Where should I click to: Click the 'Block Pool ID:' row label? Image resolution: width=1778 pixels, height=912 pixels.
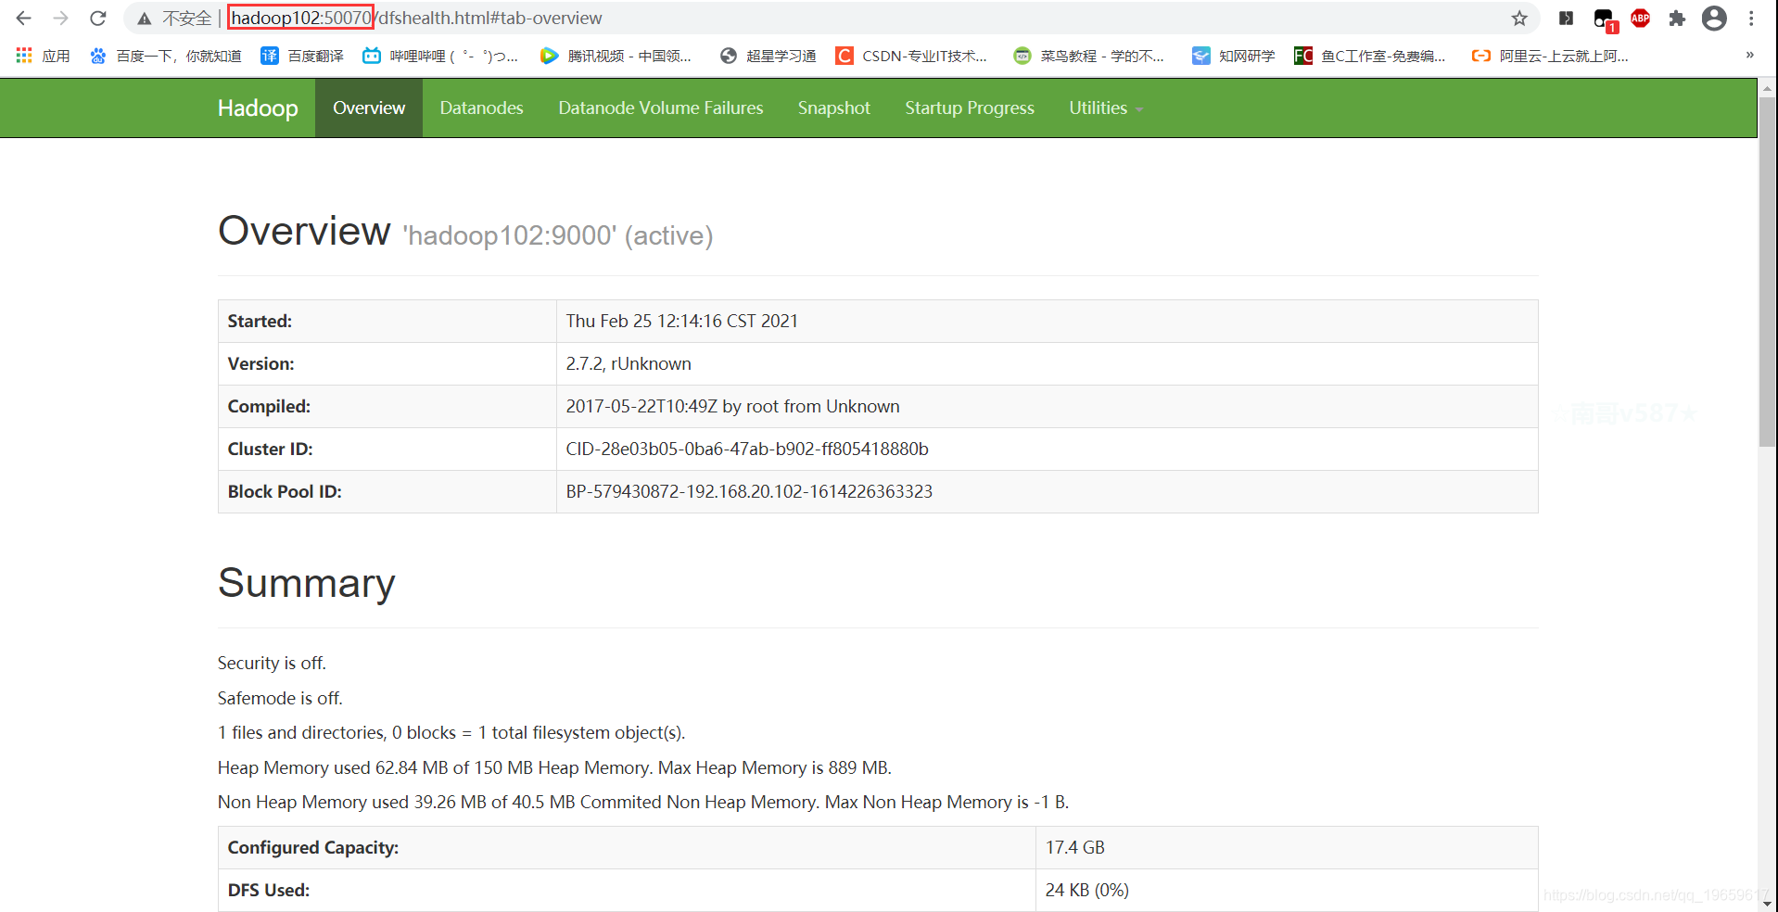coord(285,491)
